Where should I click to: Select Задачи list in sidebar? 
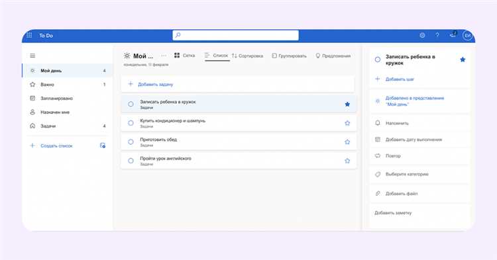68,126
